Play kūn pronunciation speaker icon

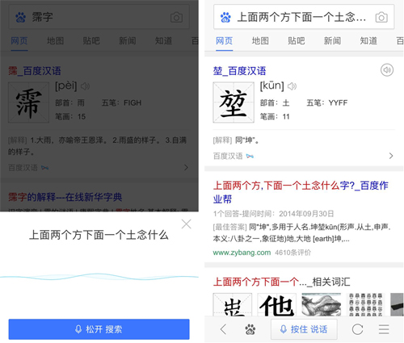click(292, 86)
